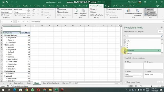The image size is (164, 92).
Task: Click the Undo icon in Quick Access Toolbar
Action: [x=7, y=2]
